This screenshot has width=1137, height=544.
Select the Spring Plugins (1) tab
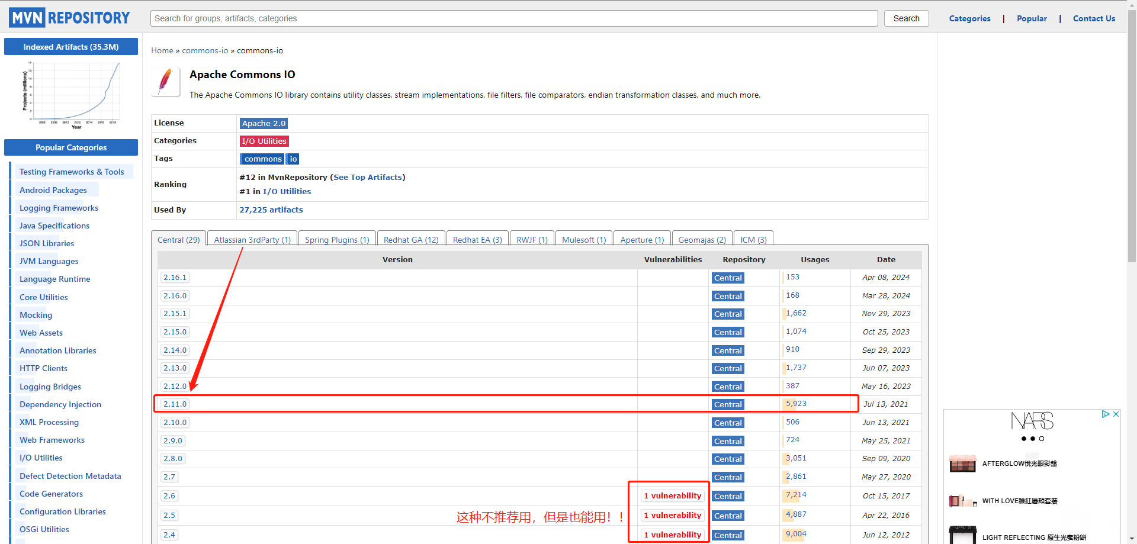(x=337, y=240)
